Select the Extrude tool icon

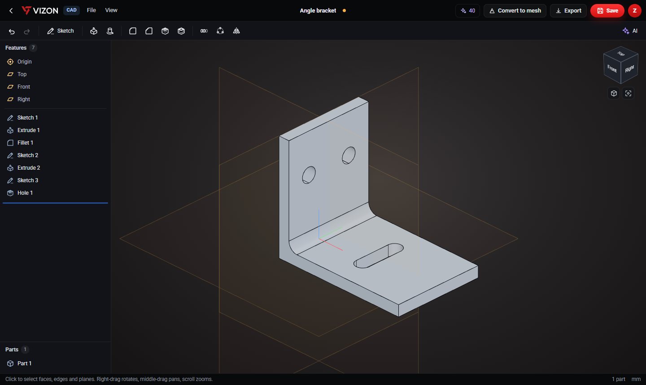94,31
